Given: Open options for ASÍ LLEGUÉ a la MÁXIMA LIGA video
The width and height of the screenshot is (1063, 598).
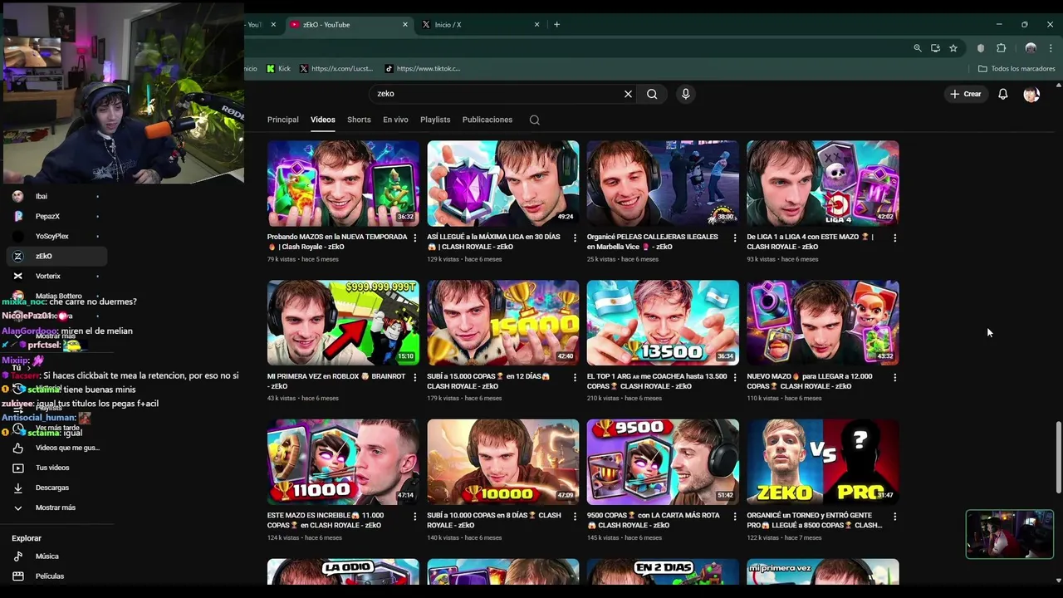Looking at the screenshot, I should [x=575, y=238].
